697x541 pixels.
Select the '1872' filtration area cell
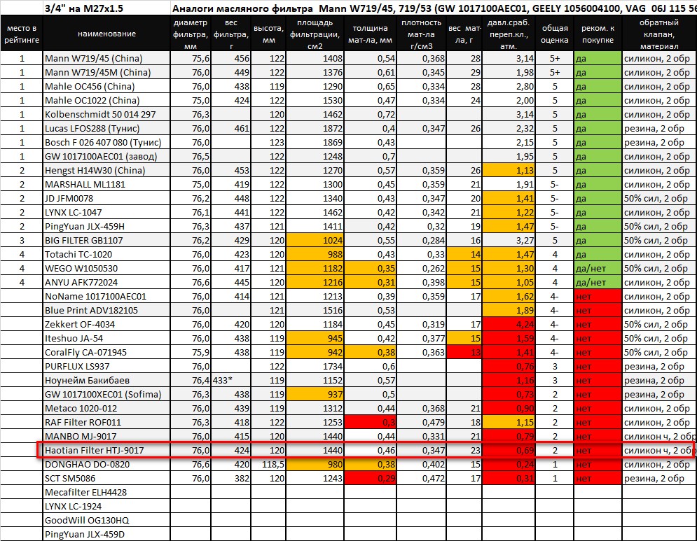coord(315,128)
